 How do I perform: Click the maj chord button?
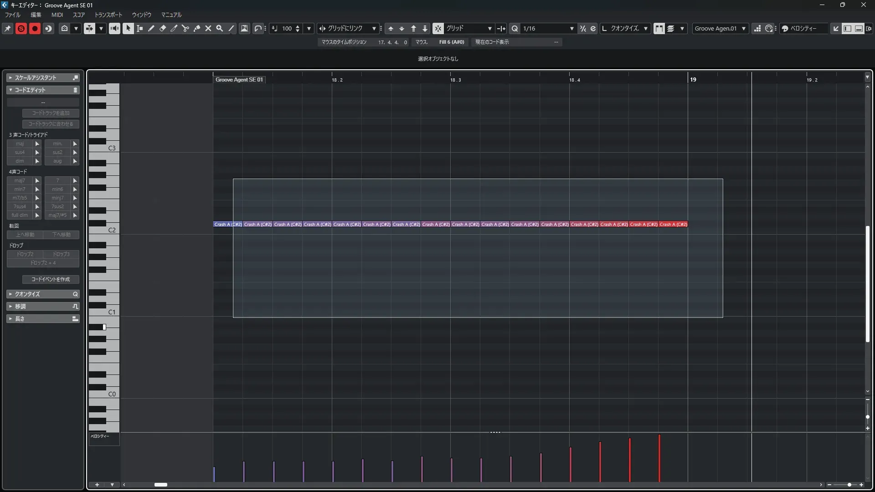point(20,143)
